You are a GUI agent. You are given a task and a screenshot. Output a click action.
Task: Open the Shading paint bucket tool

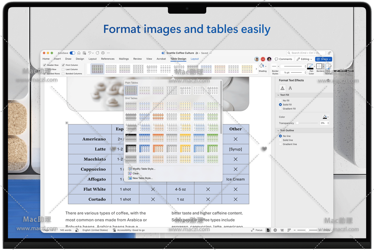[262, 66]
